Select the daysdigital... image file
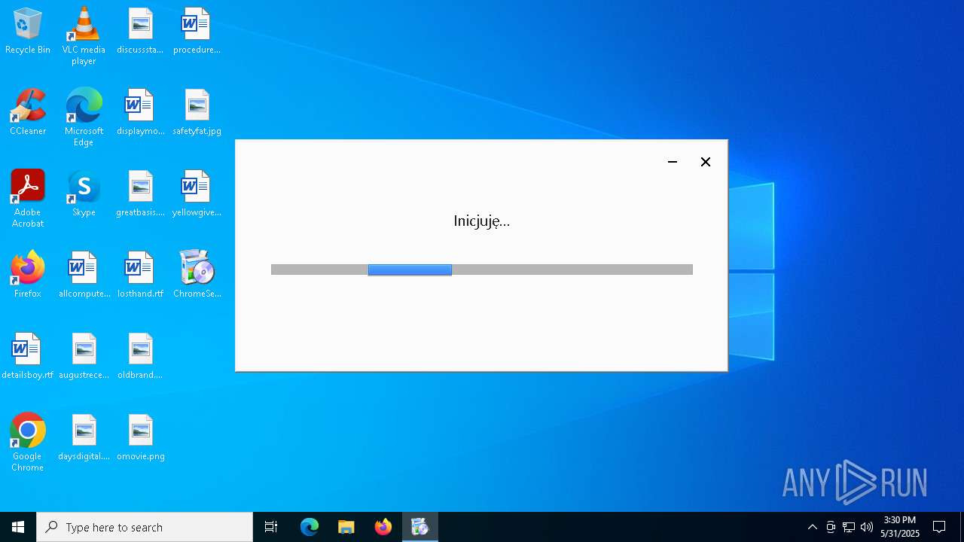The height and width of the screenshot is (542, 964). point(84,438)
